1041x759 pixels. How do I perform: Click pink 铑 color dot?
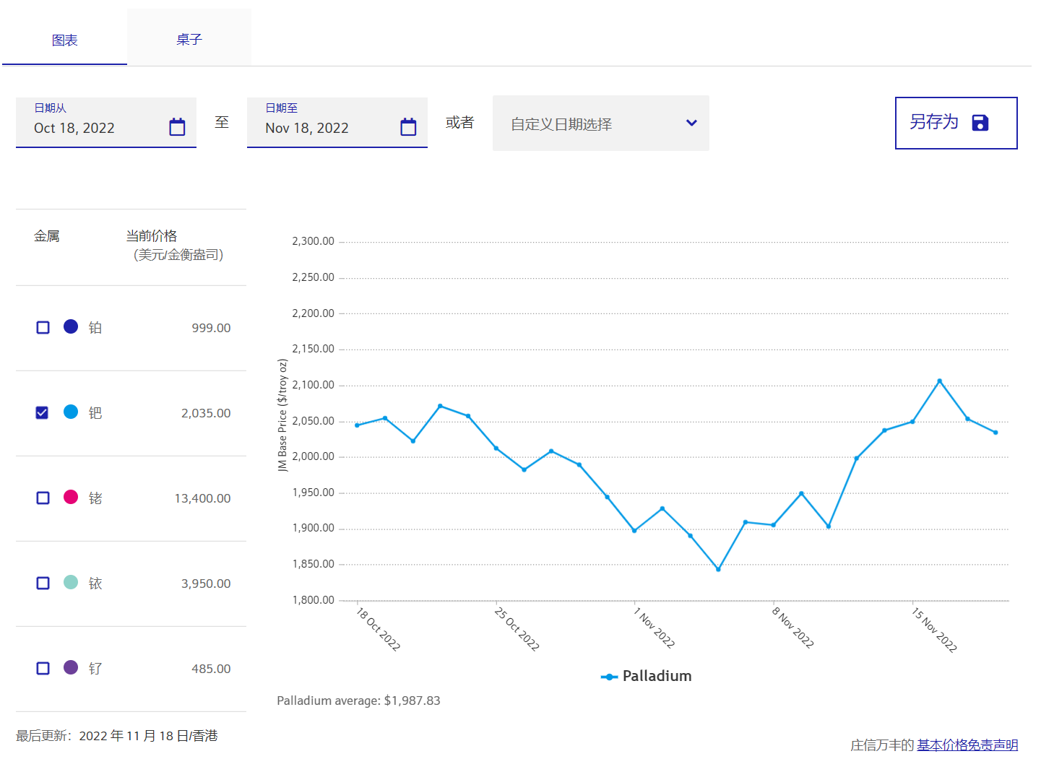(x=71, y=497)
